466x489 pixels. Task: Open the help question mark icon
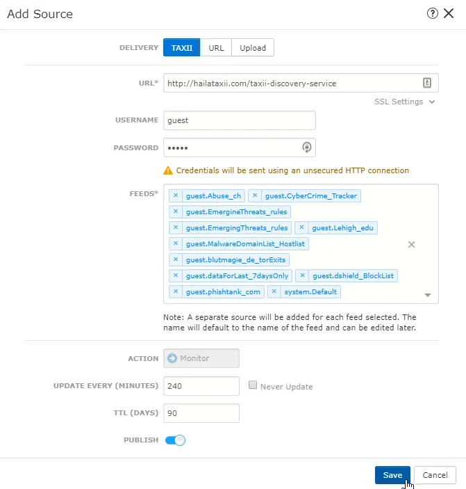(x=433, y=13)
